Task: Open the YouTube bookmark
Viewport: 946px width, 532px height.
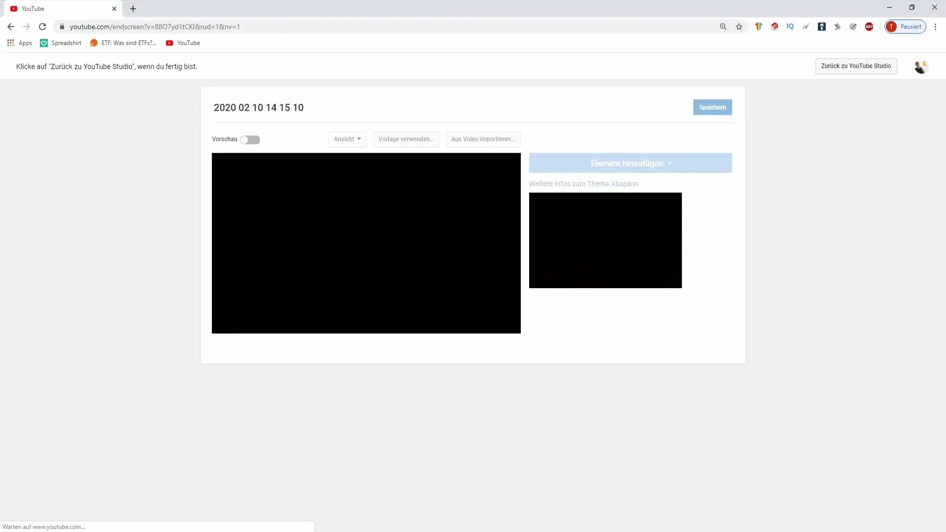Action: click(x=183, y=43)
